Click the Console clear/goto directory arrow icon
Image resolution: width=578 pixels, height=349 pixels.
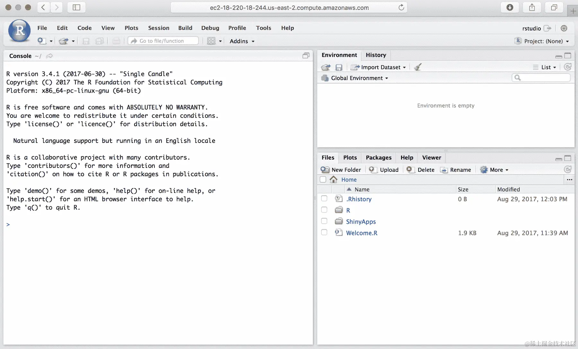(49, 56)
